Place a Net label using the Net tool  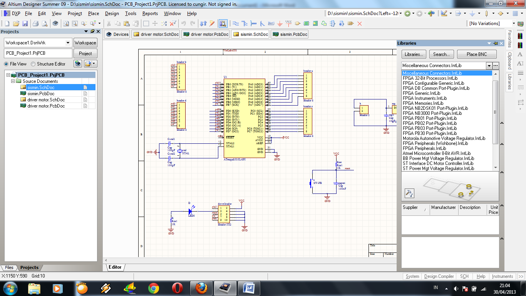271,24
